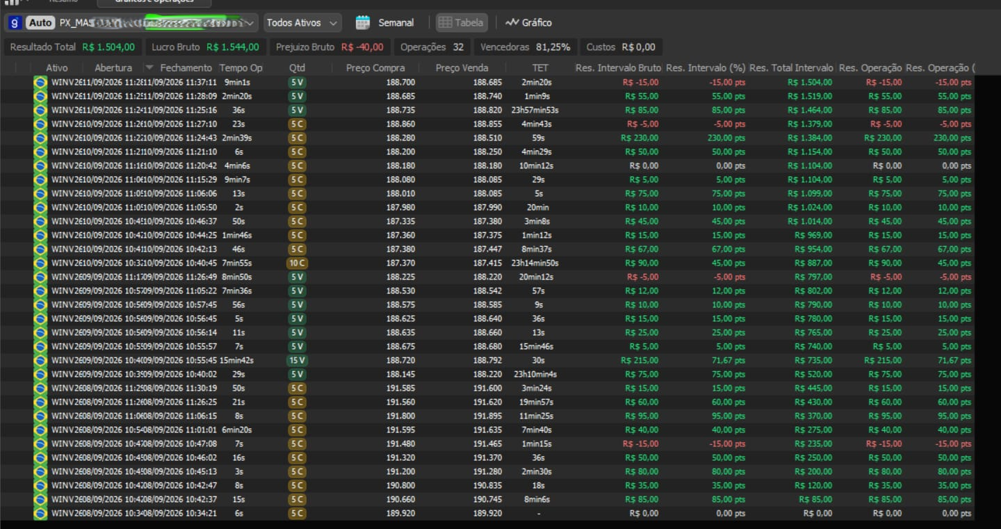The height and width of the screenshot is (529, 1001).
Task: Switch to the Tabela view
Action: [462, 23]
